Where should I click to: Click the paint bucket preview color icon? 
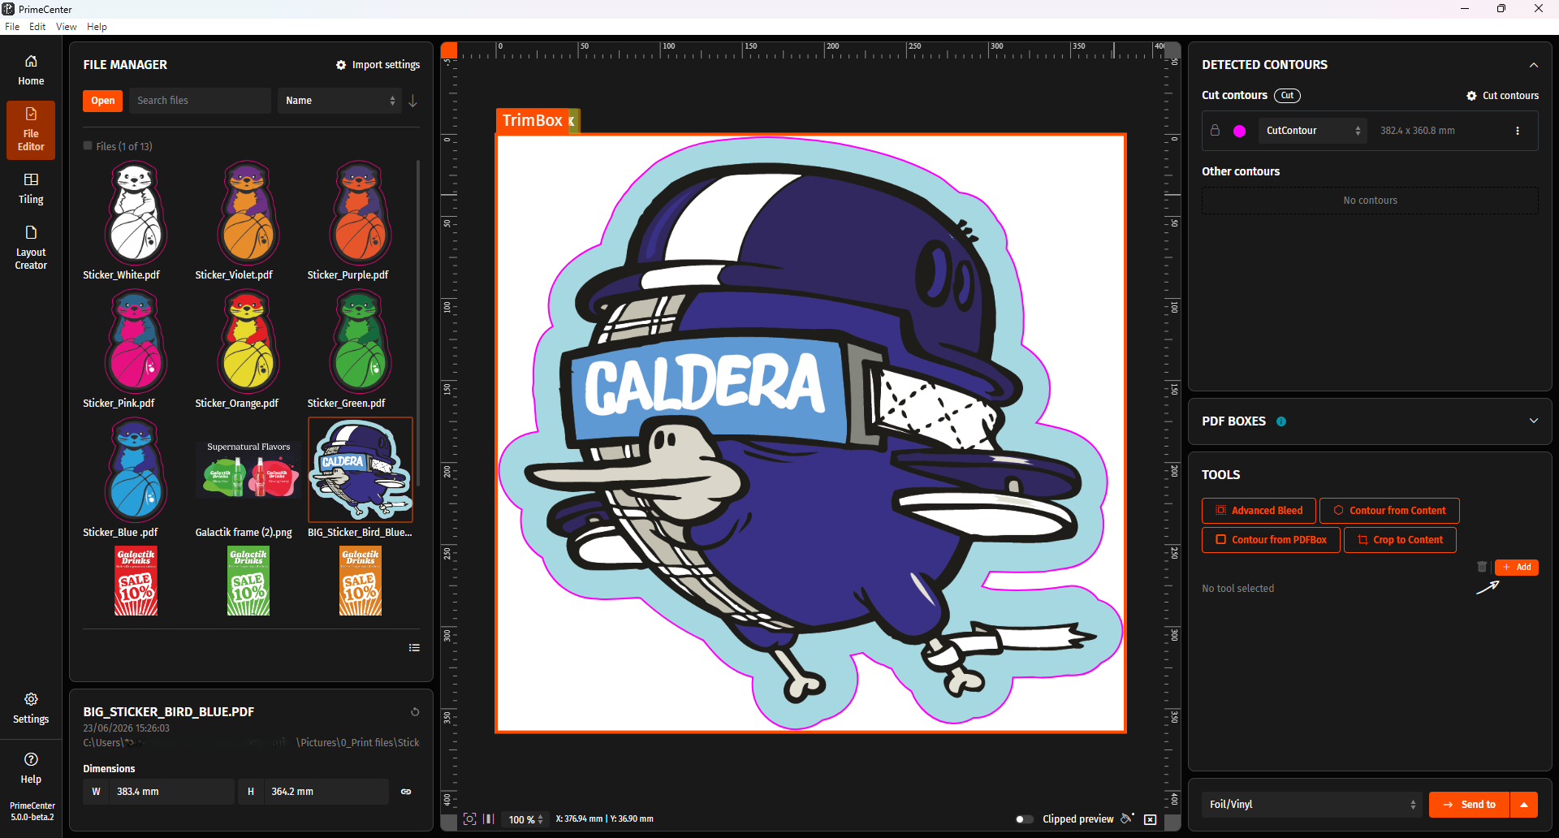click(1127, 819)
